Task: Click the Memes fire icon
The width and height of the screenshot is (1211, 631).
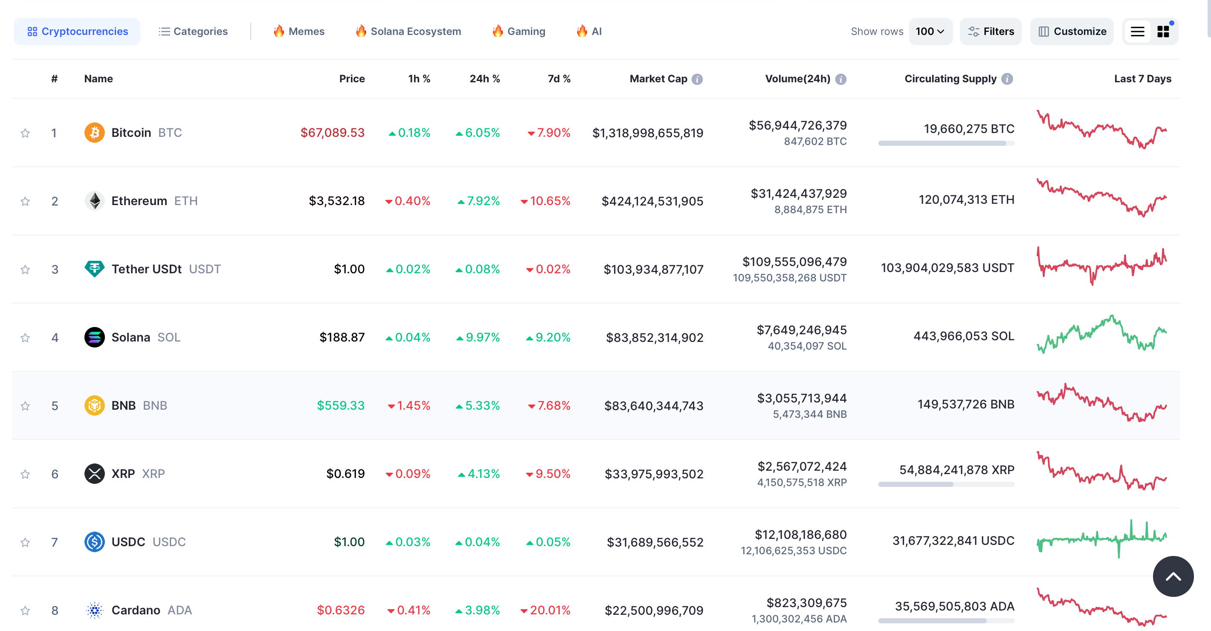Action: tap(279, 31)
